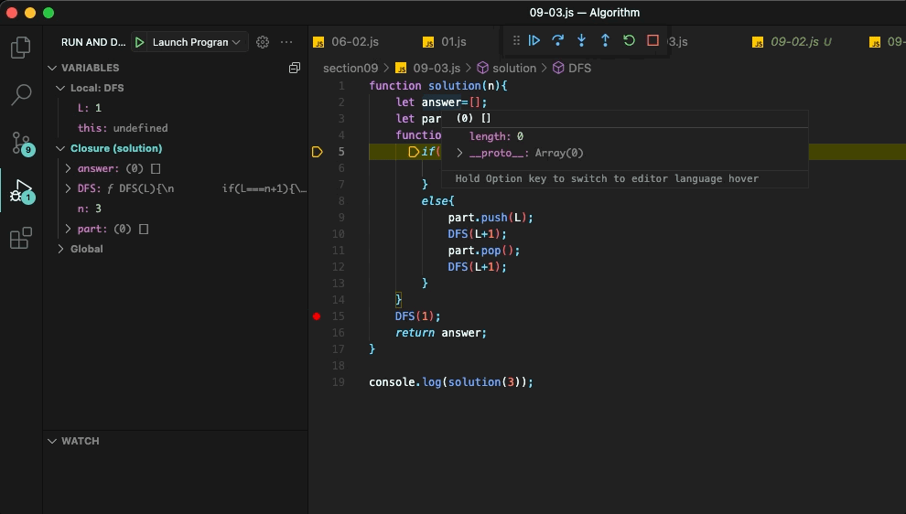Click line number 9 in the gutter
906x514 pixels.
341,218
